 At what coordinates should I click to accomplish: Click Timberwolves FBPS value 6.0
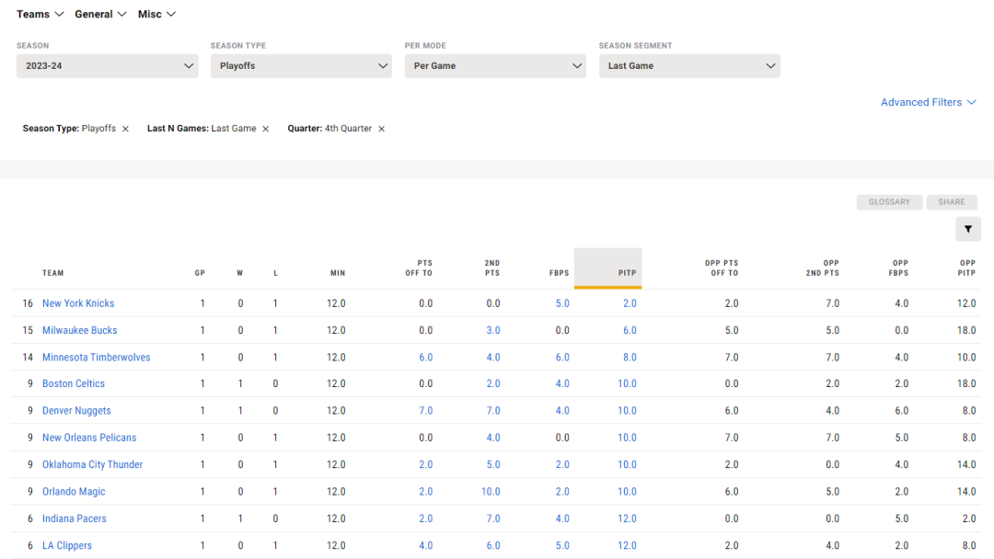tap(562, 357)
